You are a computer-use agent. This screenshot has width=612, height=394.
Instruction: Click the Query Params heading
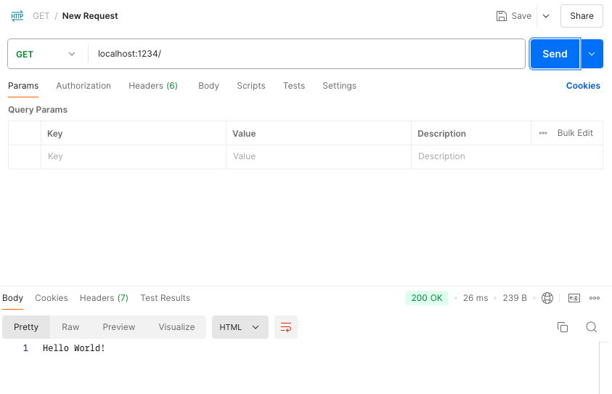38,110
